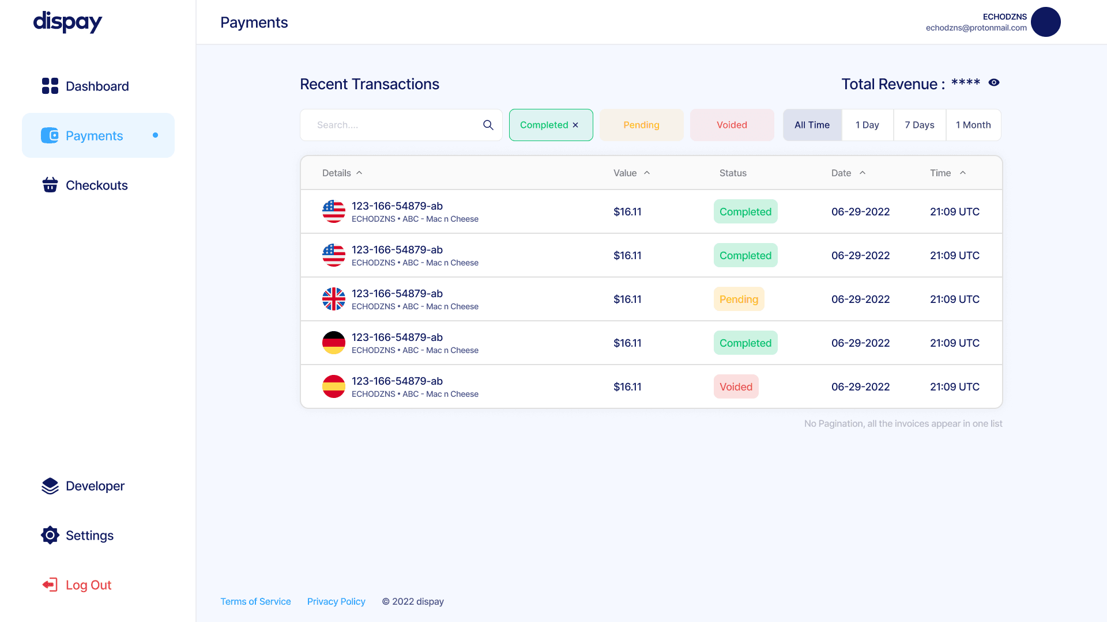Sort by the Value column chevron
Image resolution: width=1107 pixels, height=622 pixels.
coord(647,173)
